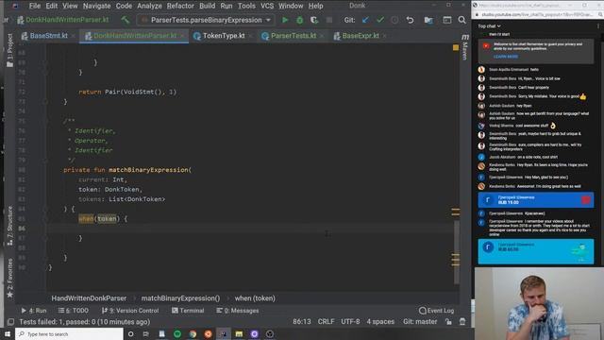
Task: Click the matchBinaryExpression() breadcrumb
Action: (180, 298)
